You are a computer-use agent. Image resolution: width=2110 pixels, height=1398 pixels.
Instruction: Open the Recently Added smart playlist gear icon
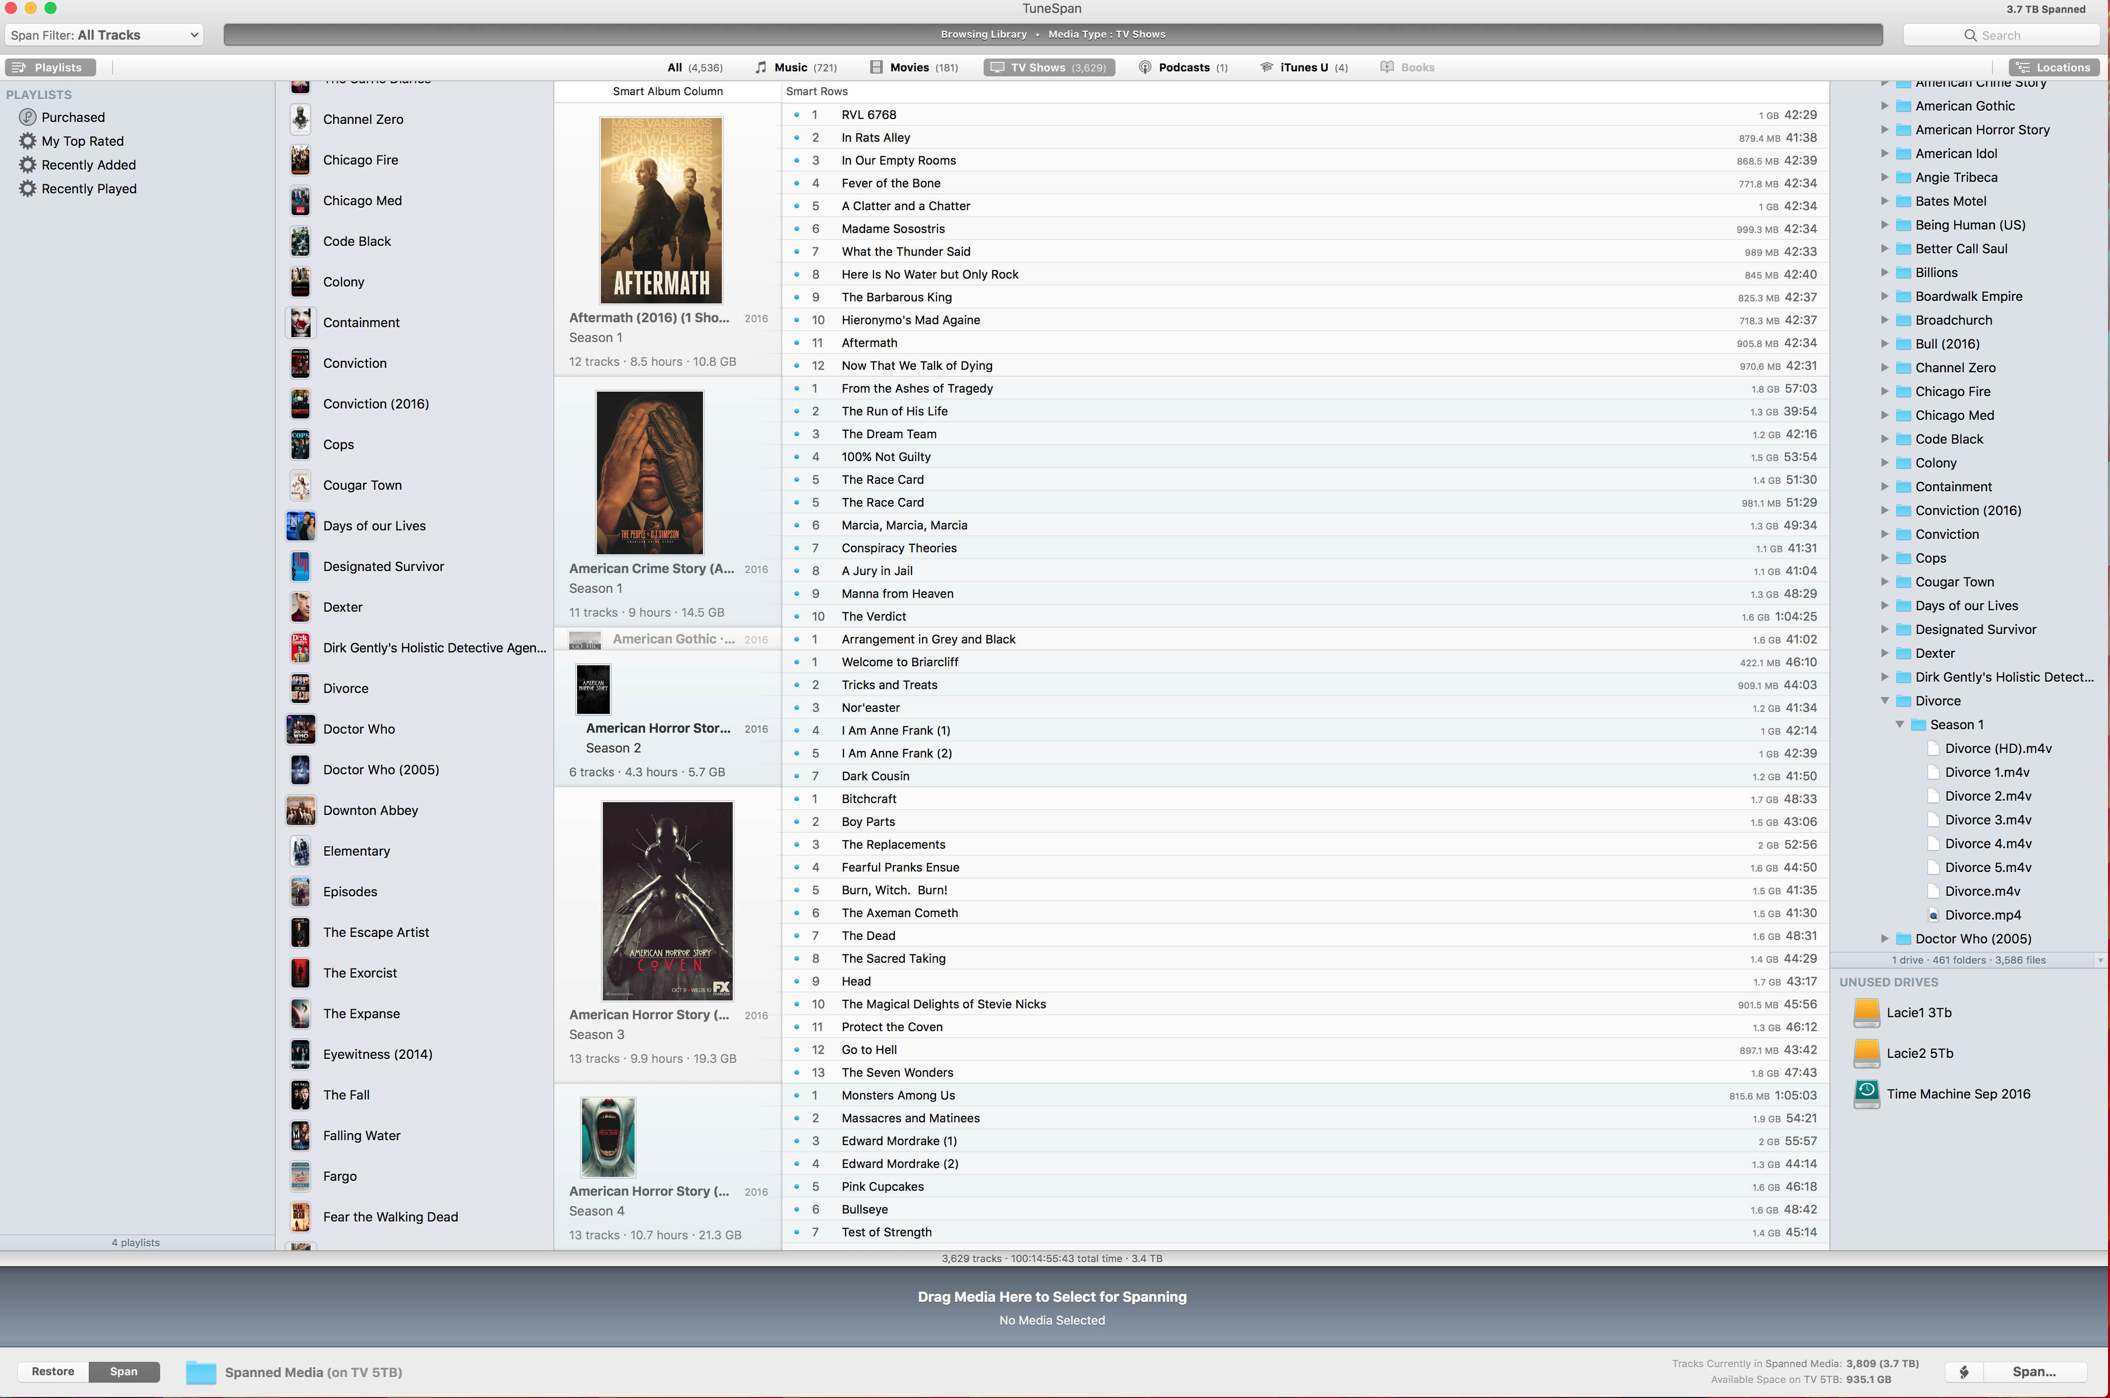pyautogui.click(x=28, y=165)
